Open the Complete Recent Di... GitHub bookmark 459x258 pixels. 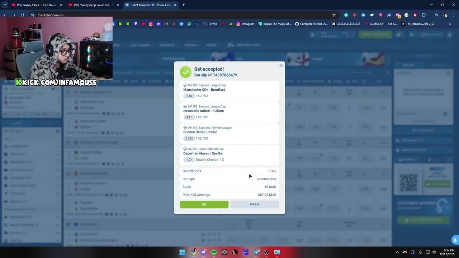311,24
